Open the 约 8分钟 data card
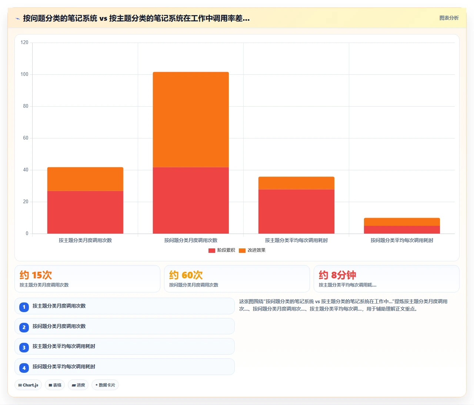 (x=387, y=279)
